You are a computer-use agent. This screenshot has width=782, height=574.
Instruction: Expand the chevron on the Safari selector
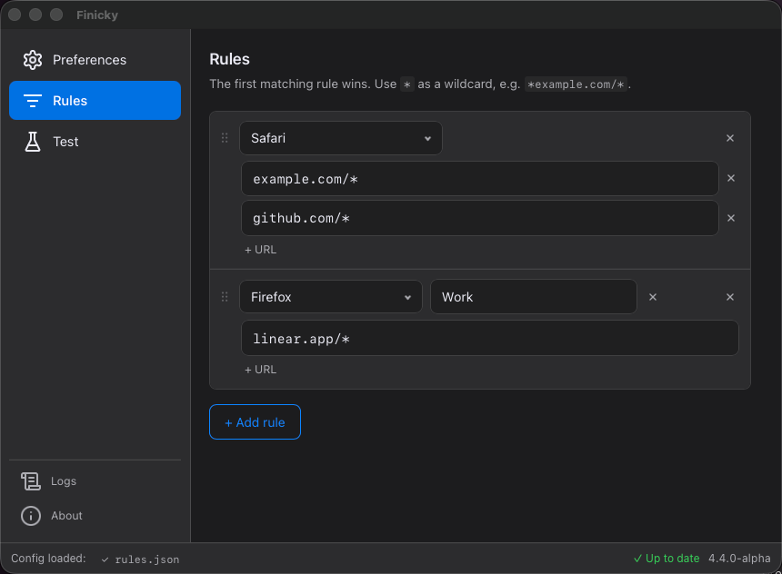427,138
